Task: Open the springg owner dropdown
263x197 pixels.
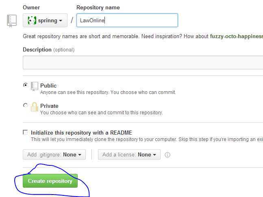Action: [45, 20]
